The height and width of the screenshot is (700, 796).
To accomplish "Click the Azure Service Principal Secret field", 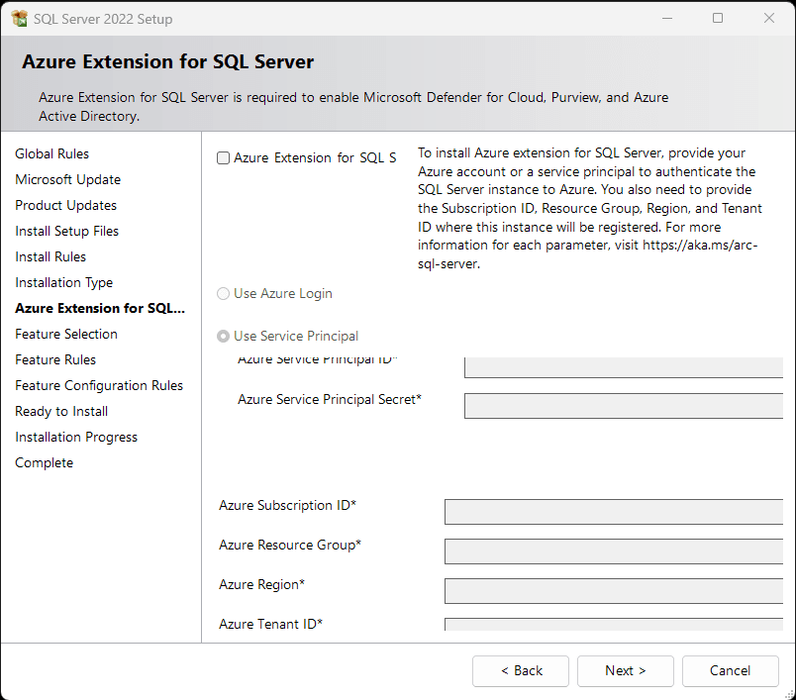I will 624,406.
